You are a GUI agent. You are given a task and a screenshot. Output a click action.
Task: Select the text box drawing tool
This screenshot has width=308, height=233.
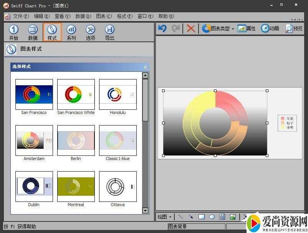point(222,217)
